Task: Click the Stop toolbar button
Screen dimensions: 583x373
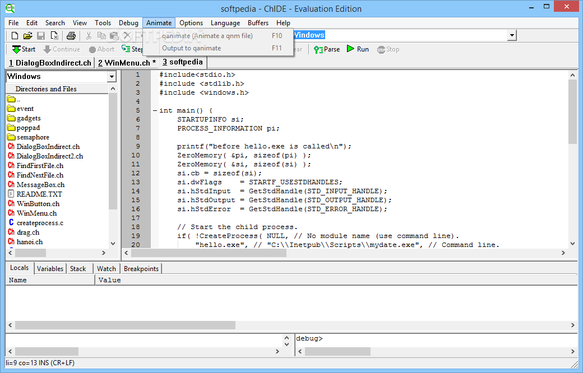Action: pyautogui.click(x=388, y=49)
